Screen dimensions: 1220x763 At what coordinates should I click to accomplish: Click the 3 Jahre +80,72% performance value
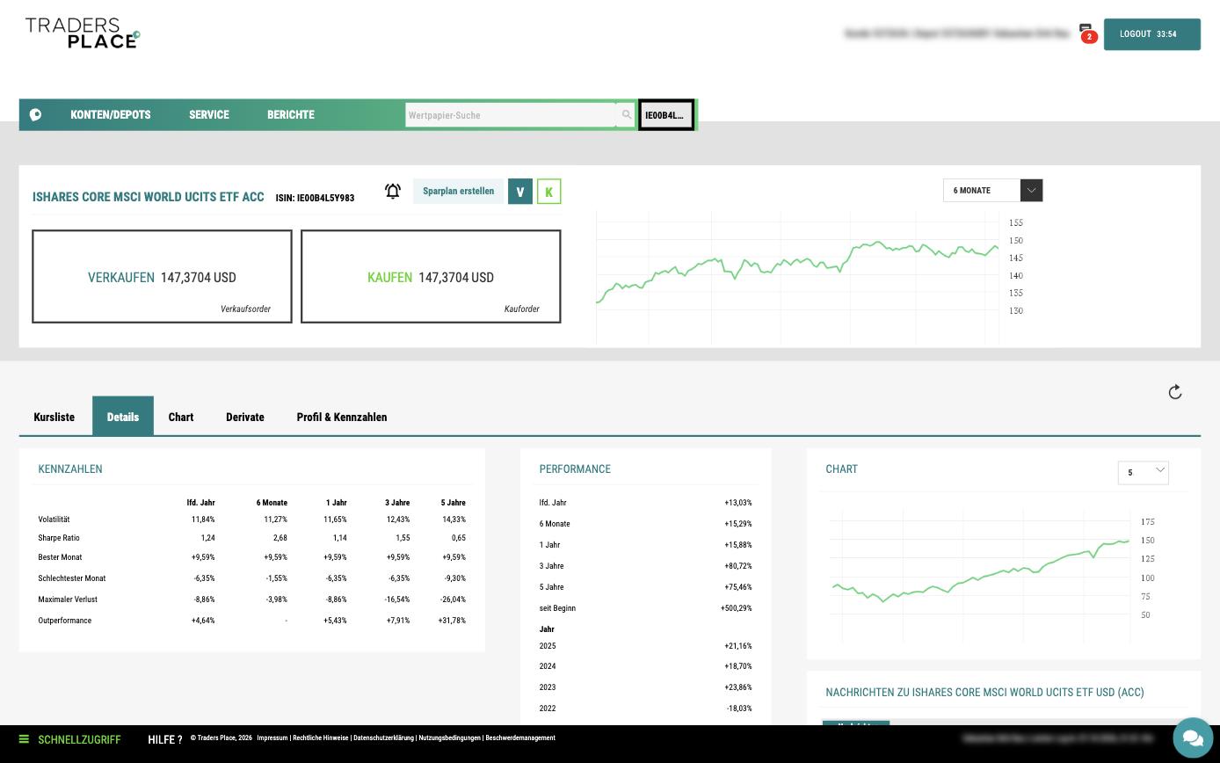(738, 566)
